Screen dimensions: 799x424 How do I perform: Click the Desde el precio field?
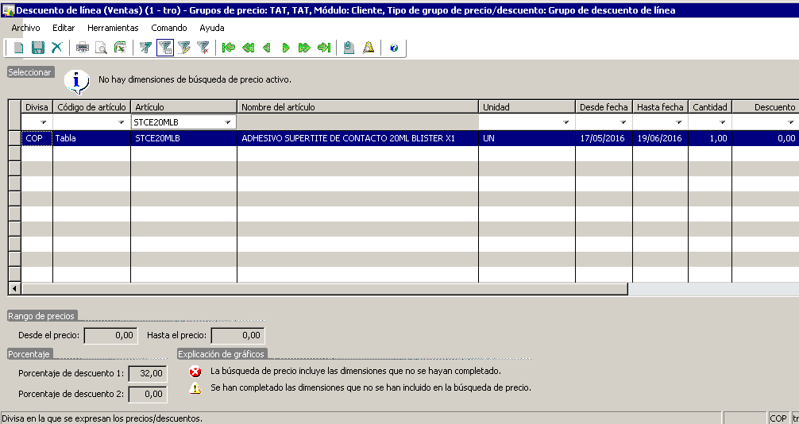click(110, 335)
